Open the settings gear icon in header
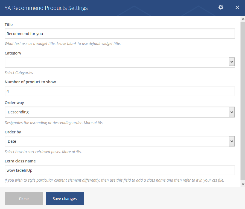The width and height of the screenshot is (245, 209). (221, 7)
